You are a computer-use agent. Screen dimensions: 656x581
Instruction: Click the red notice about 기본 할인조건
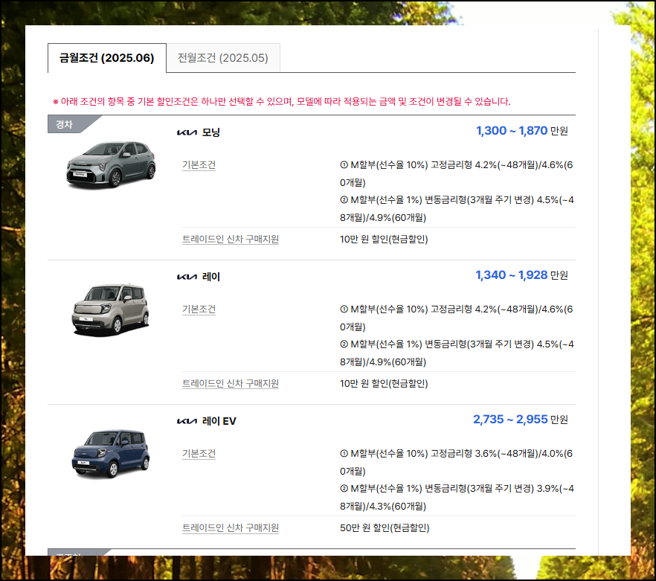click(282, 102)
